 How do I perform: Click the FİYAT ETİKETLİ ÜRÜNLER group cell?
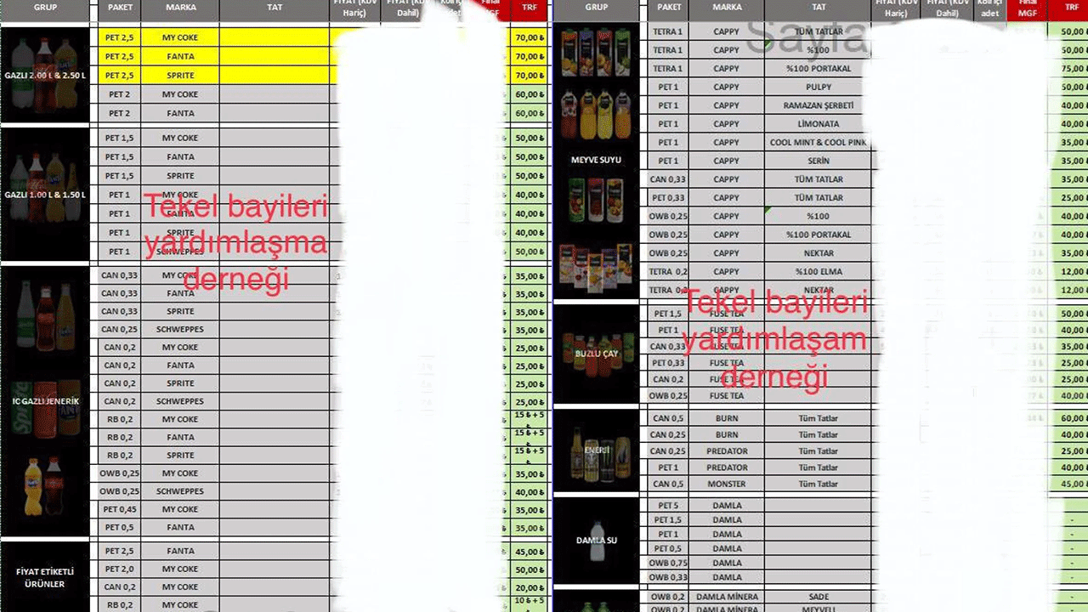(46, 578)
